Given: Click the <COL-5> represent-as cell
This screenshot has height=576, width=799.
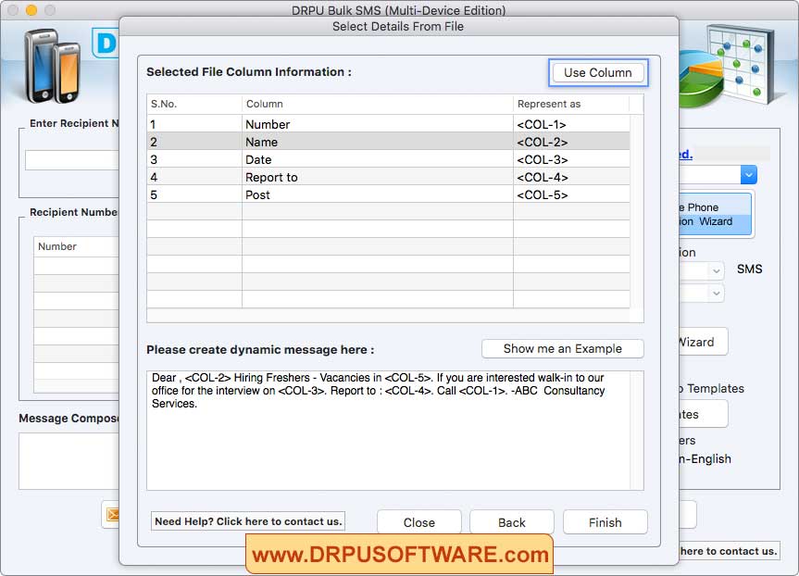Looking at the screenshot, I should (x=571, y=194).
